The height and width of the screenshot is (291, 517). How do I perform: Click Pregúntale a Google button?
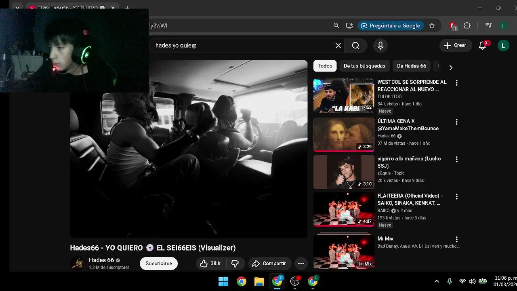390,25
